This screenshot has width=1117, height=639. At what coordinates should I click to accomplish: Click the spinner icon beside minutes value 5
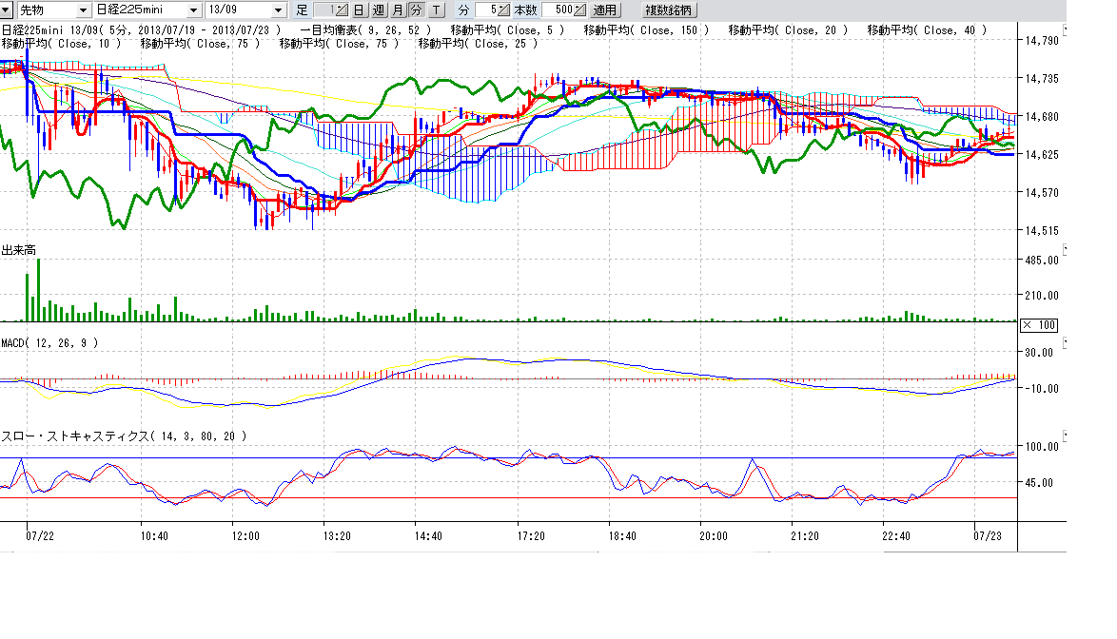pyautogui.click(x=503, y=10)
